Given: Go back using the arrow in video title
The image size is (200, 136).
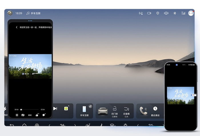Looking at the screenshot, I should [x=17, y=27].
